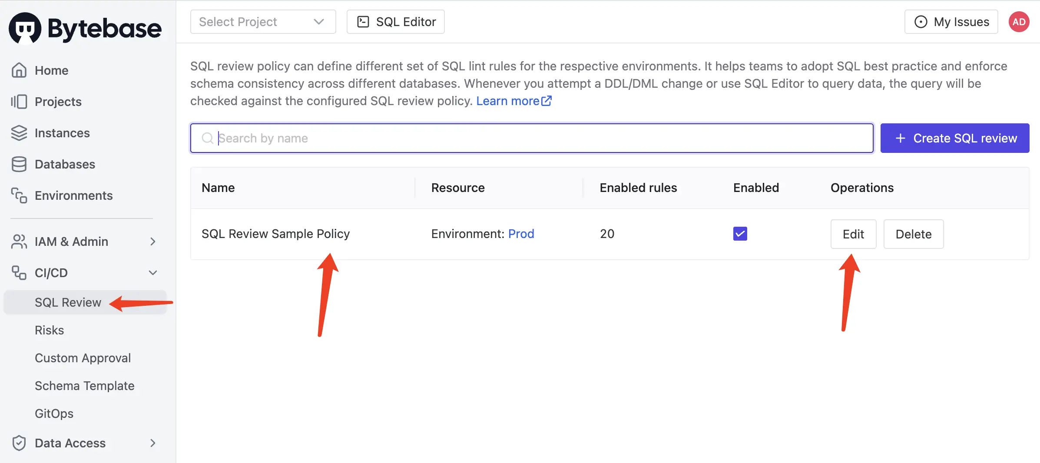
Task: Open Projects page
Action: tap(58, 102)
